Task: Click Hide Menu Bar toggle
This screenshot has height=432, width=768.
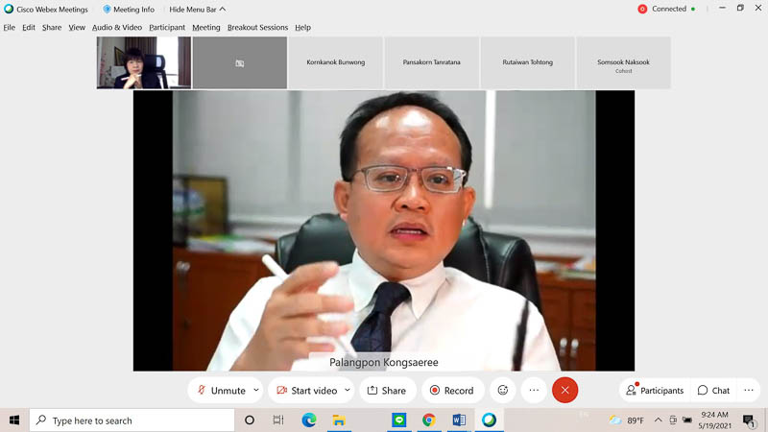Action: click(197, 10)
